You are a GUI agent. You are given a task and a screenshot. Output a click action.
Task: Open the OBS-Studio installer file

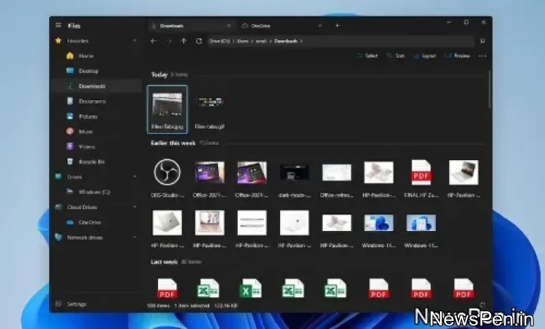pyautogui.click(x=166, y=172)
